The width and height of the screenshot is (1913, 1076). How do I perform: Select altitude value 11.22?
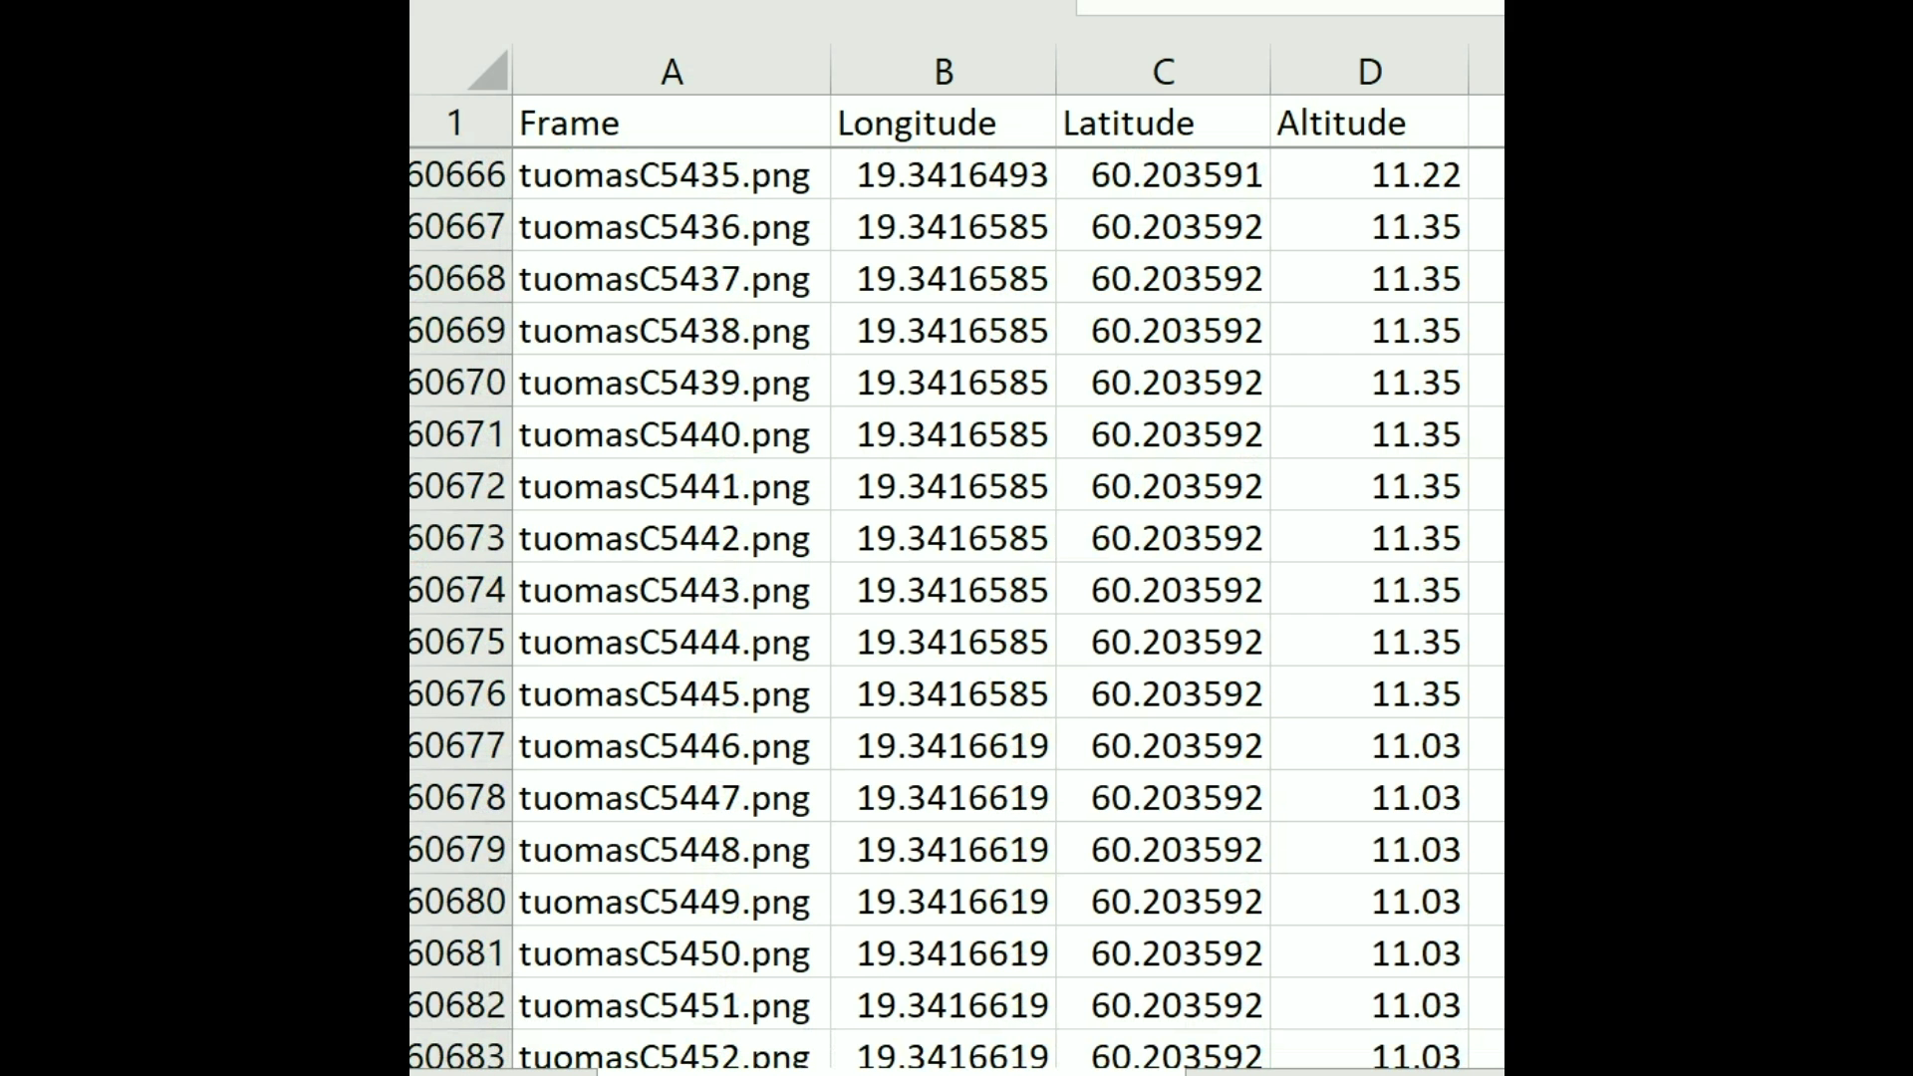click(x=1369, y=174)
